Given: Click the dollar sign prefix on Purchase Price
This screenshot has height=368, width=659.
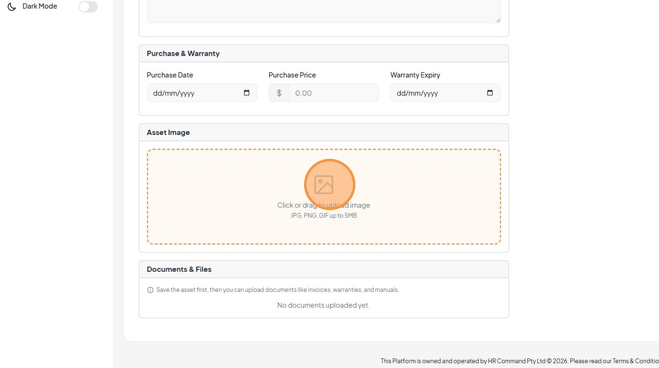Looking at the screenshot, I should click(279, 93).
